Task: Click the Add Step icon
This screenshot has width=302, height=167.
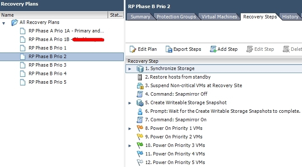Action: pos(213,49)
